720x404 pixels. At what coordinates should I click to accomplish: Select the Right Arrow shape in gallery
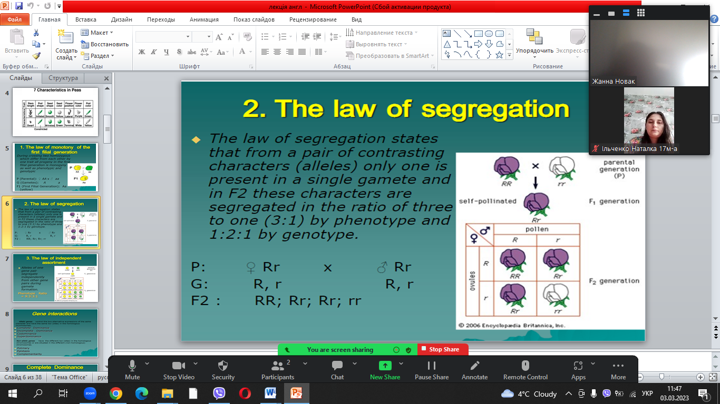coord(478,44)
